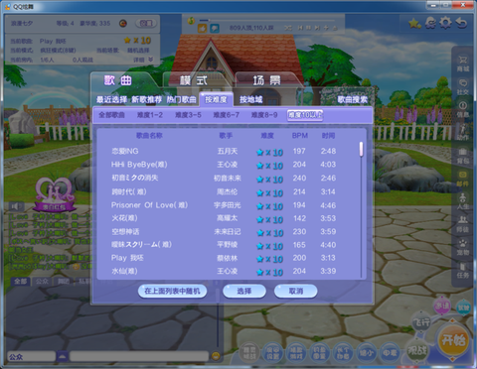
Task: Skip to the next track in the music player
Action: pos(317,29)
